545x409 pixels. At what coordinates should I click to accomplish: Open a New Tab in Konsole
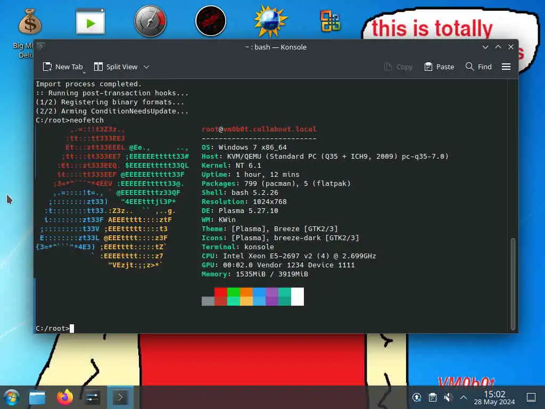63,67
